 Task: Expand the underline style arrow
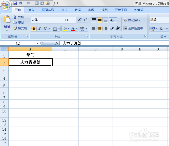(50, 29)
